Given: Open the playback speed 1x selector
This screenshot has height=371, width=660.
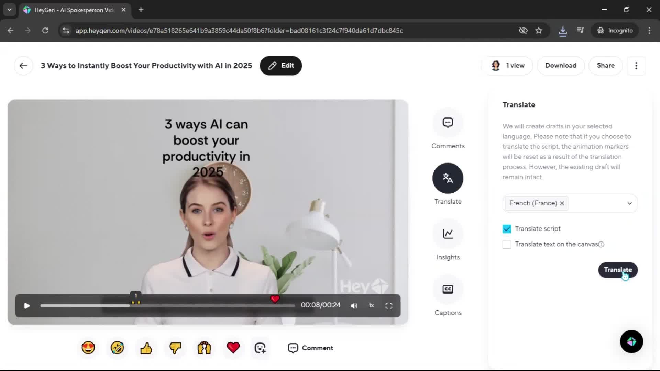Looking at the screenshot, I should 371,306.
